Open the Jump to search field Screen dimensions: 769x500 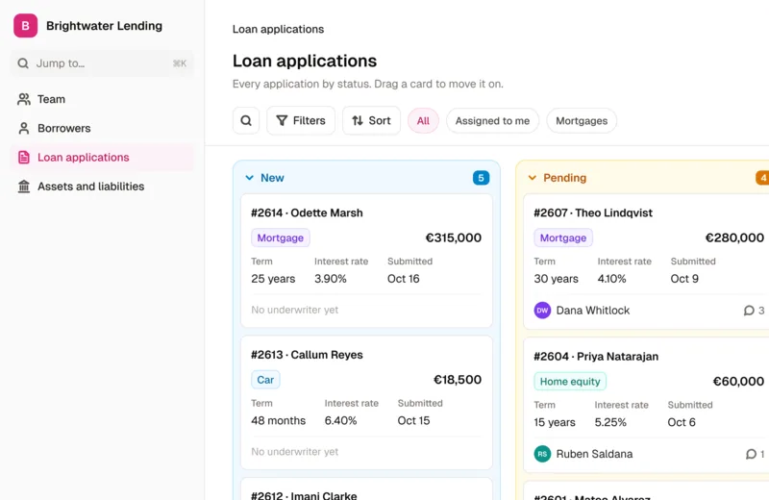tap(102, 63)
